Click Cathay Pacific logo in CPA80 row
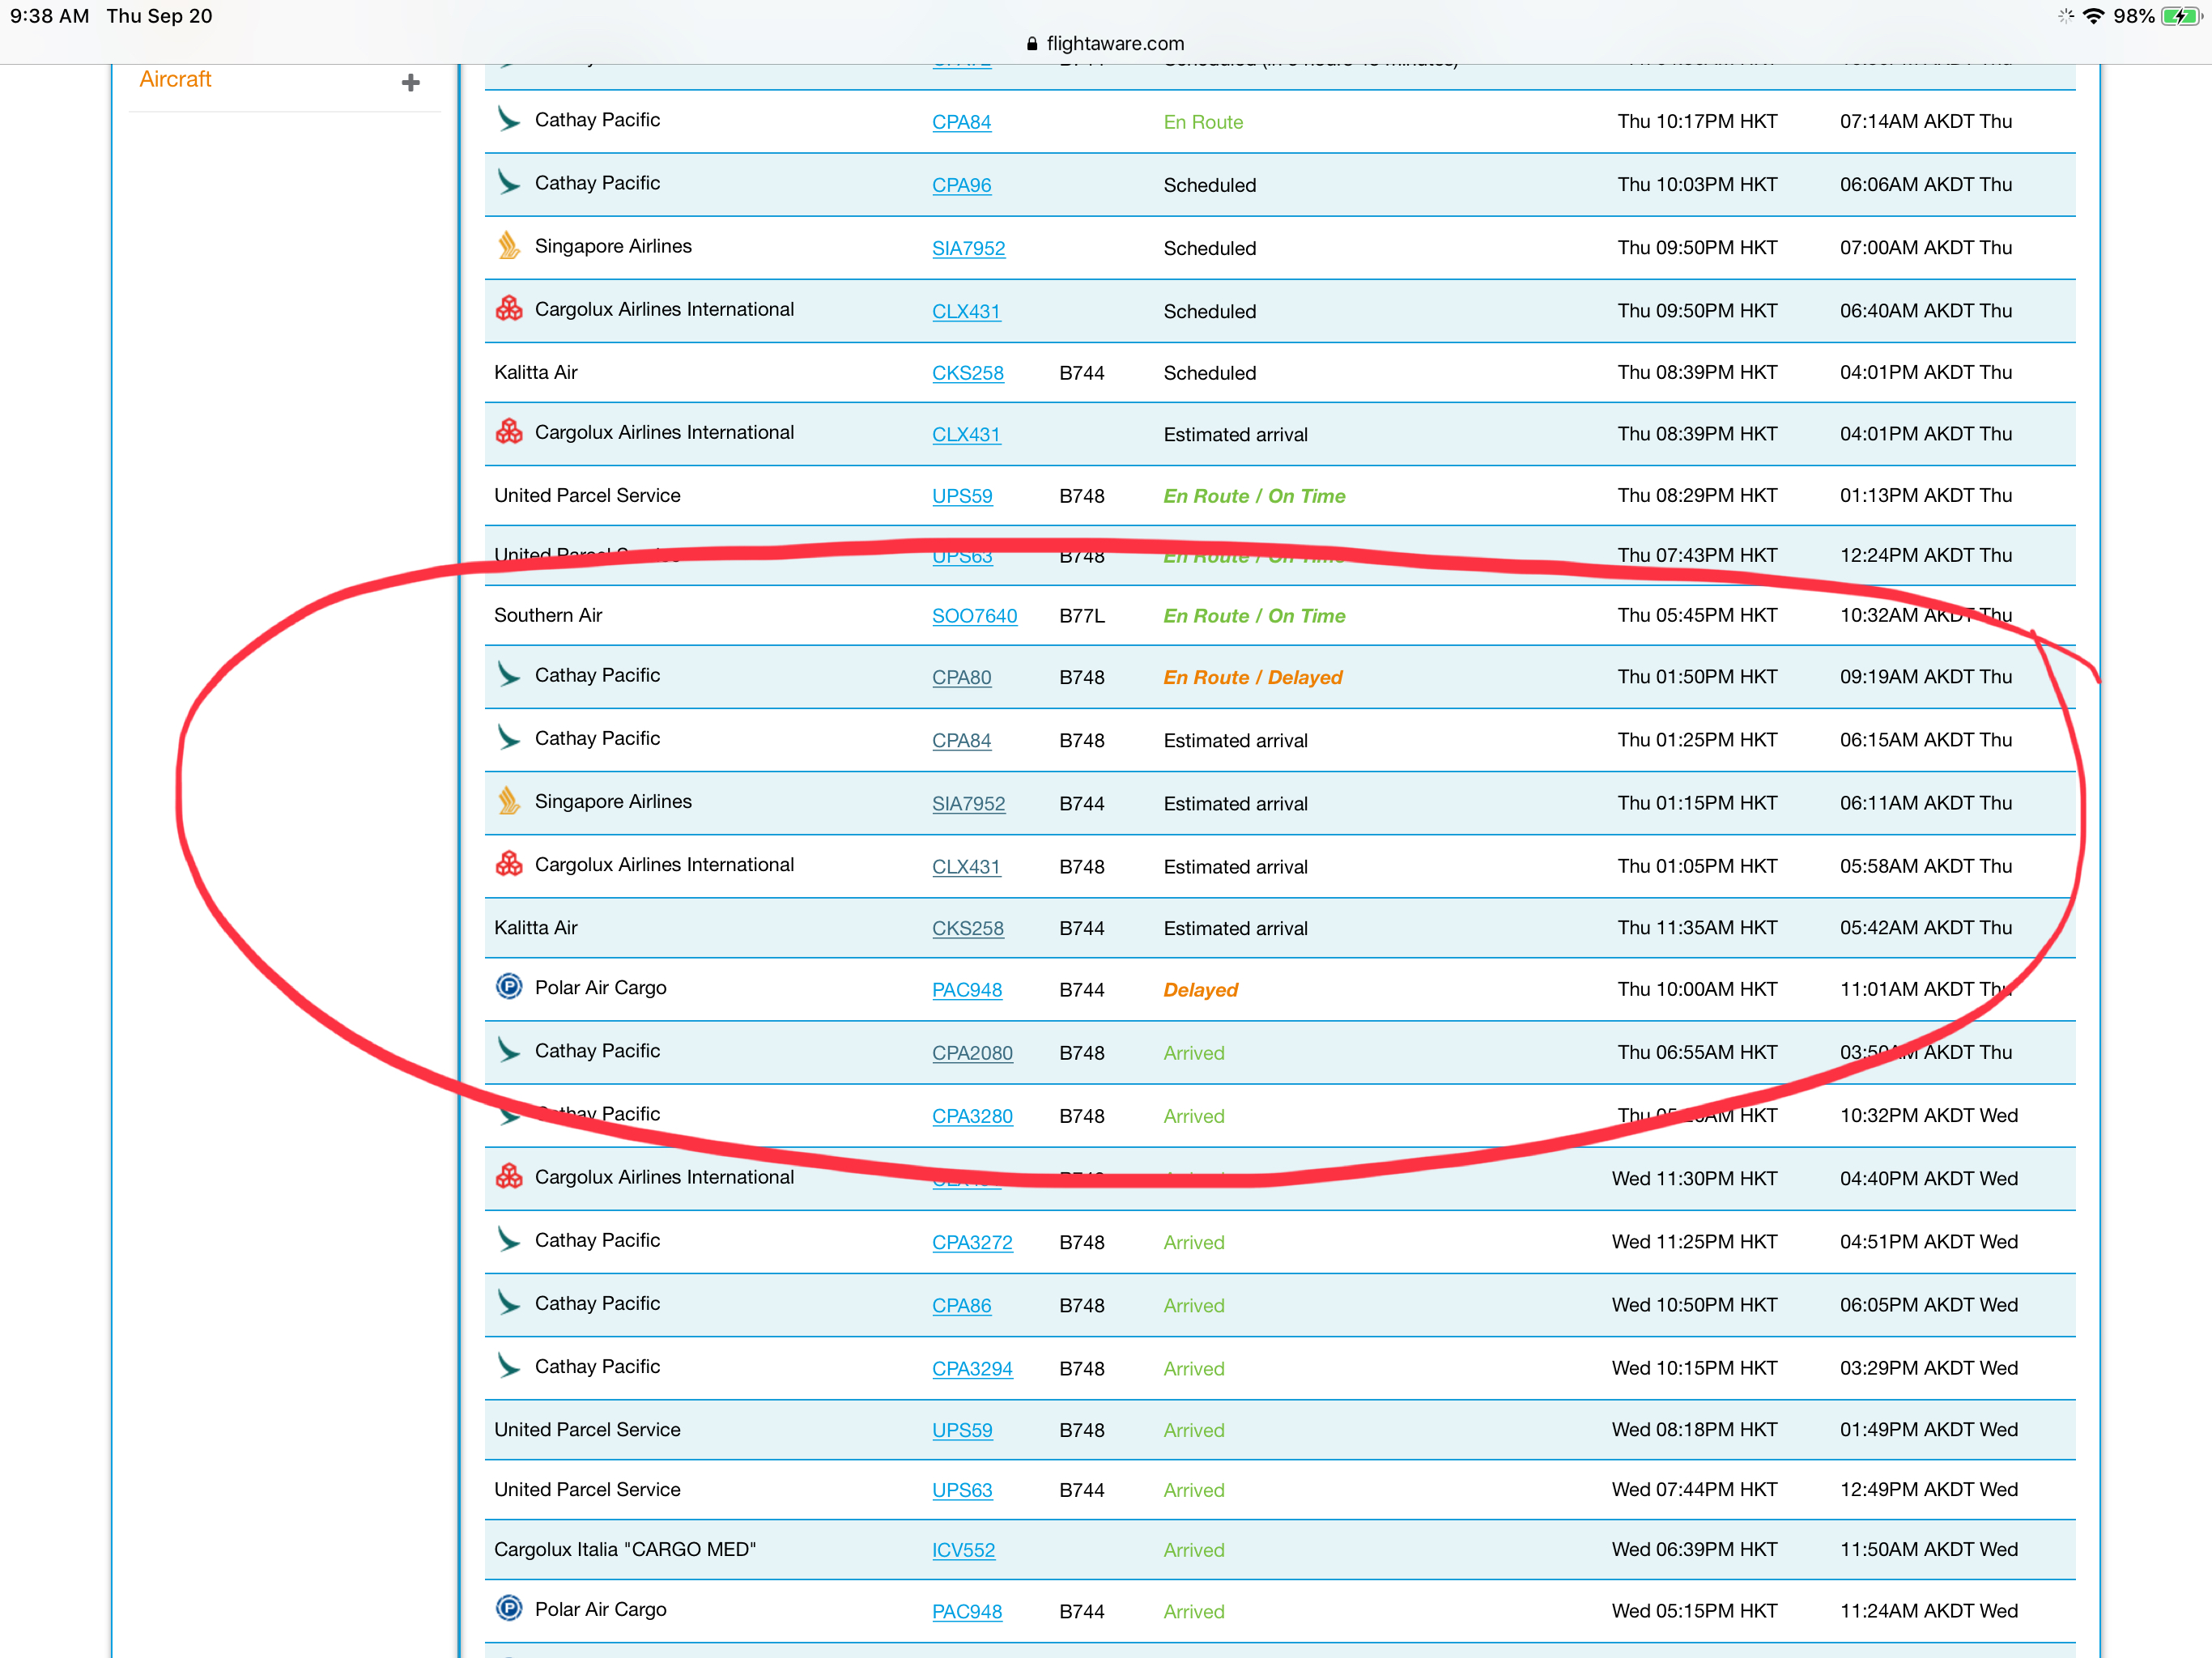2212x1658 pixels. pos(509,674)
